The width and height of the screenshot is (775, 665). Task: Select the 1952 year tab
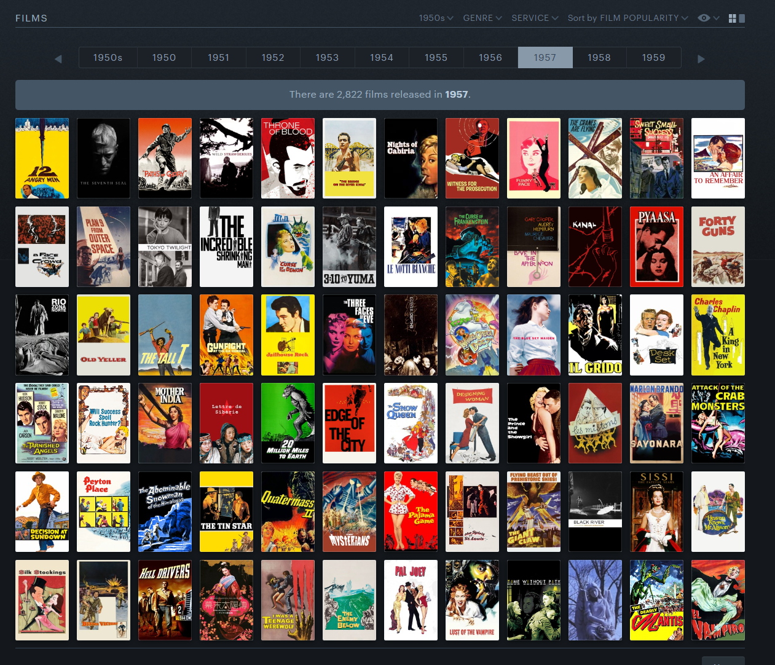coord(273,58)
